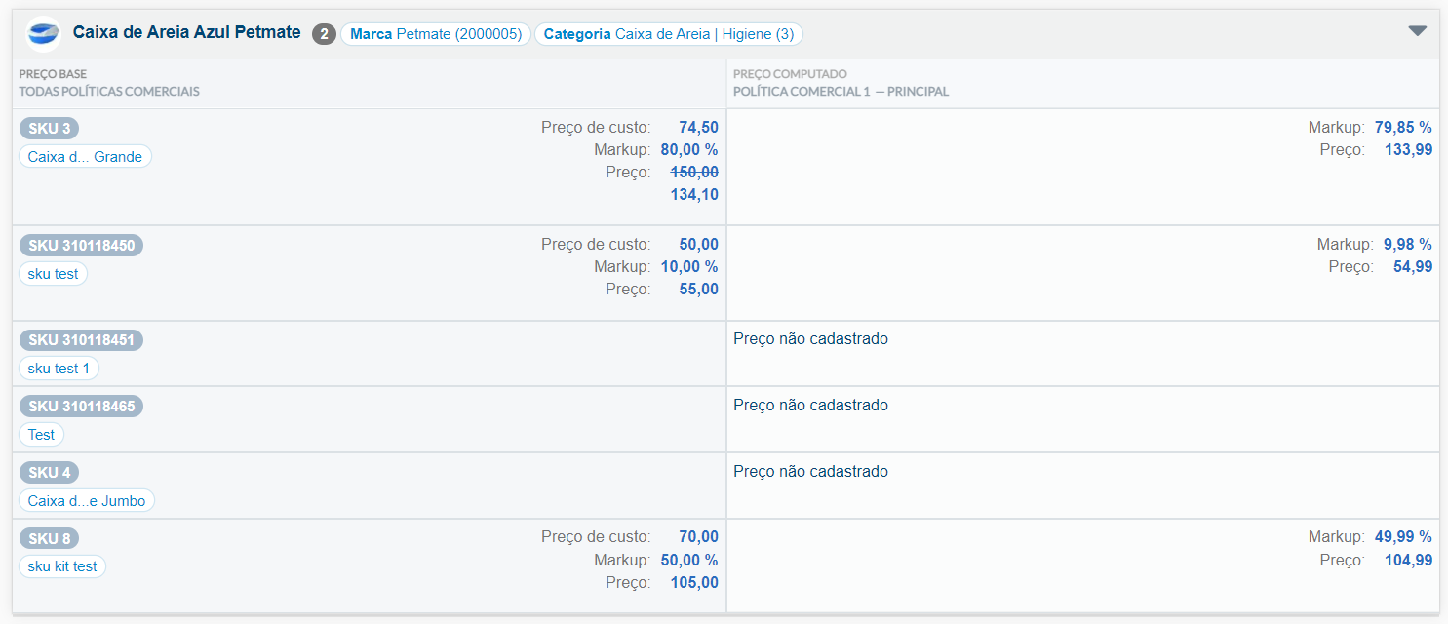Click the Caixa de Areia product thumbnail
This screenshot has width=1448, height=624.
tap(43, 34)
